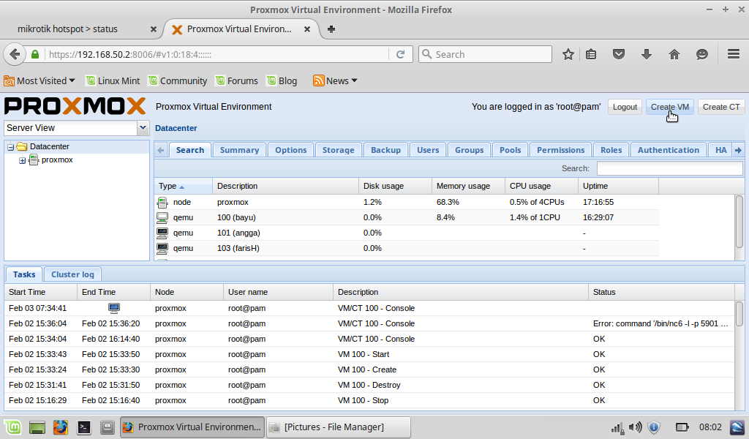
Task: Switch to Pictures - File Manager window
Action: point(338,427)
